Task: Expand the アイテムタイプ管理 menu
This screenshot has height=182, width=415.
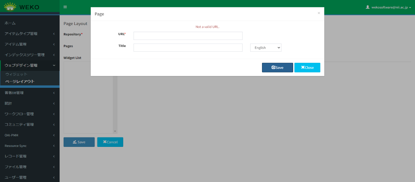Action: coord(29,34)
